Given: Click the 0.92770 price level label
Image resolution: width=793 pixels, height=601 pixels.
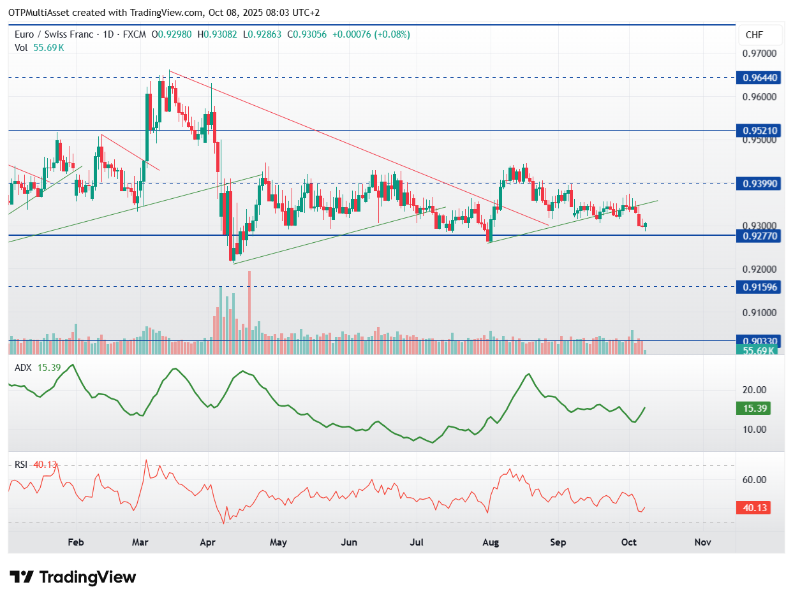Looking at the screenshot, I should click(x=757, y=236).
